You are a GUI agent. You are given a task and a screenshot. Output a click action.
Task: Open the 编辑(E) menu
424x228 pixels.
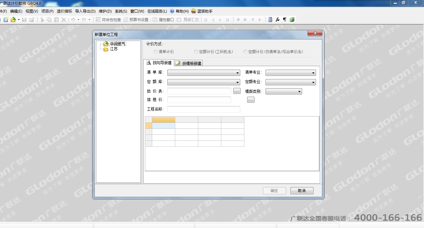[16, 11]
